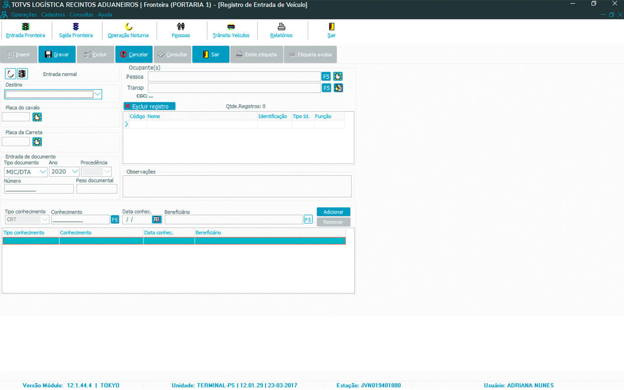Expand the Ano 2020 dropdown
Screen dimensions: 624x390
[75, 172]
